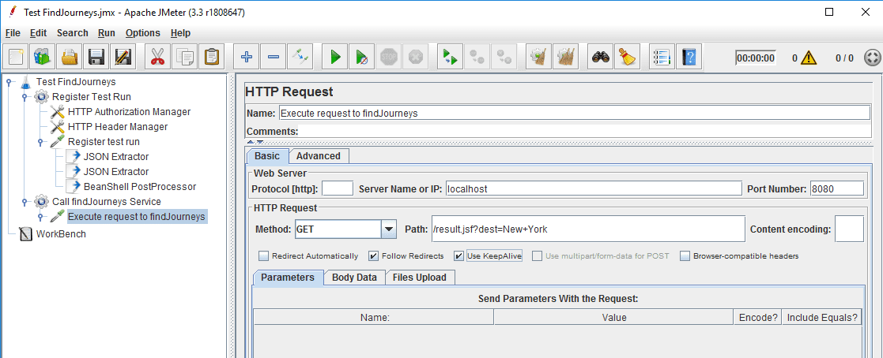Image resolution: width=883 pixels, height=358 pixels.
Task: Click the Protocol [http] field
Action: (x=338, y=188)
